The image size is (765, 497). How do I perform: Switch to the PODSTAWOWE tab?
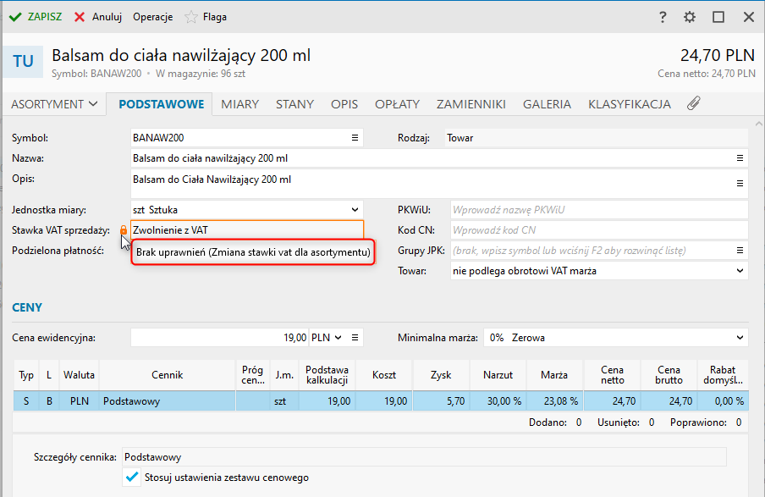tap(161, 104)
